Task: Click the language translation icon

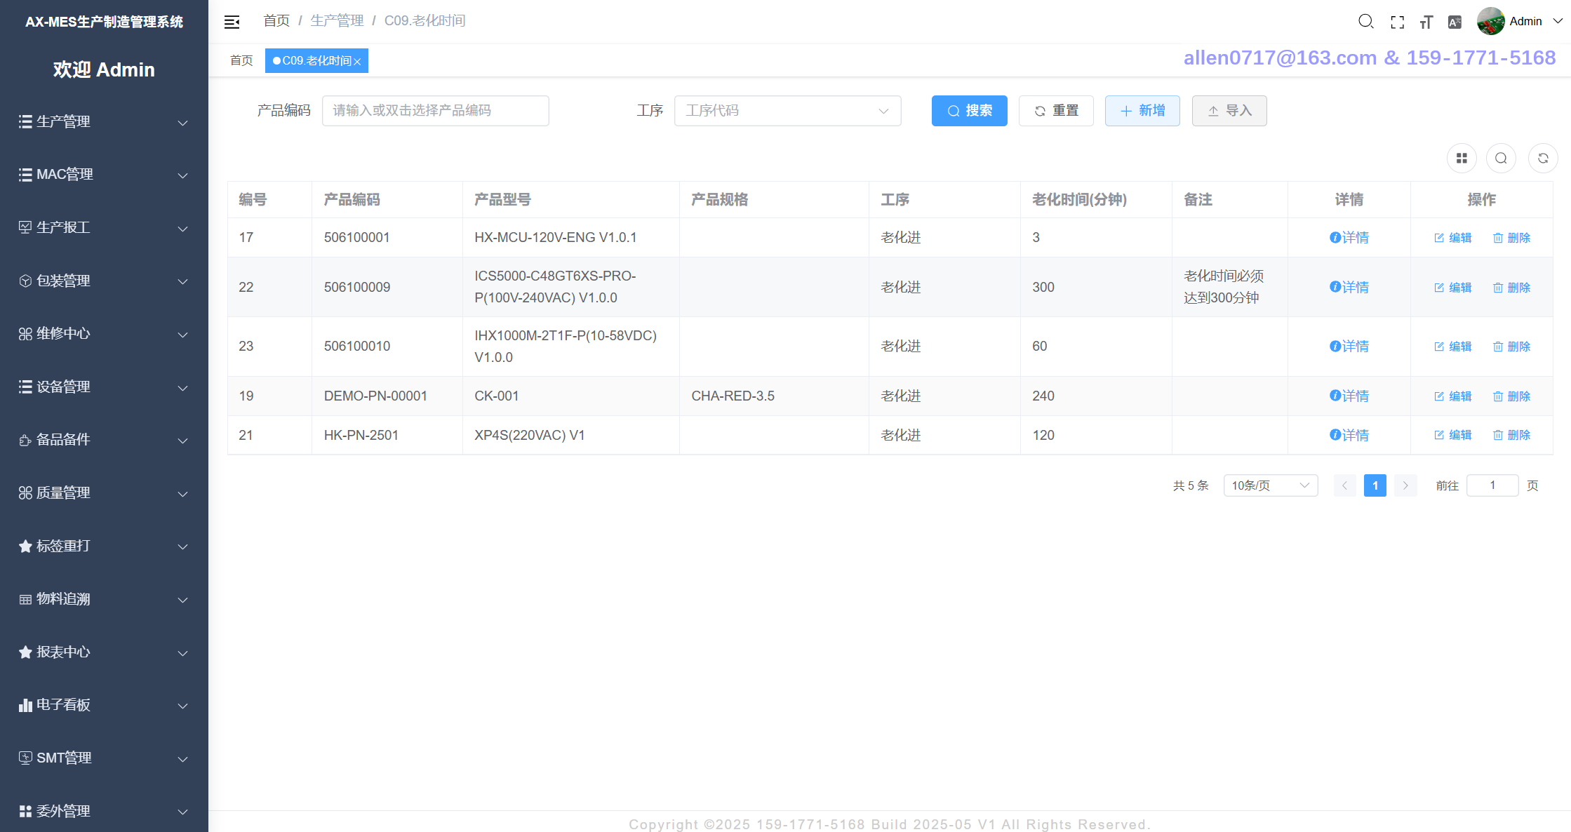Action: click(x=1455, y=22)
